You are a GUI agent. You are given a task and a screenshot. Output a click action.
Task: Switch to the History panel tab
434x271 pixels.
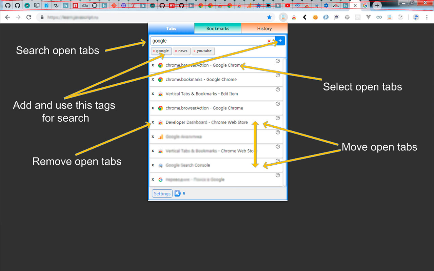pyautogui.click(x=264, y=28)
